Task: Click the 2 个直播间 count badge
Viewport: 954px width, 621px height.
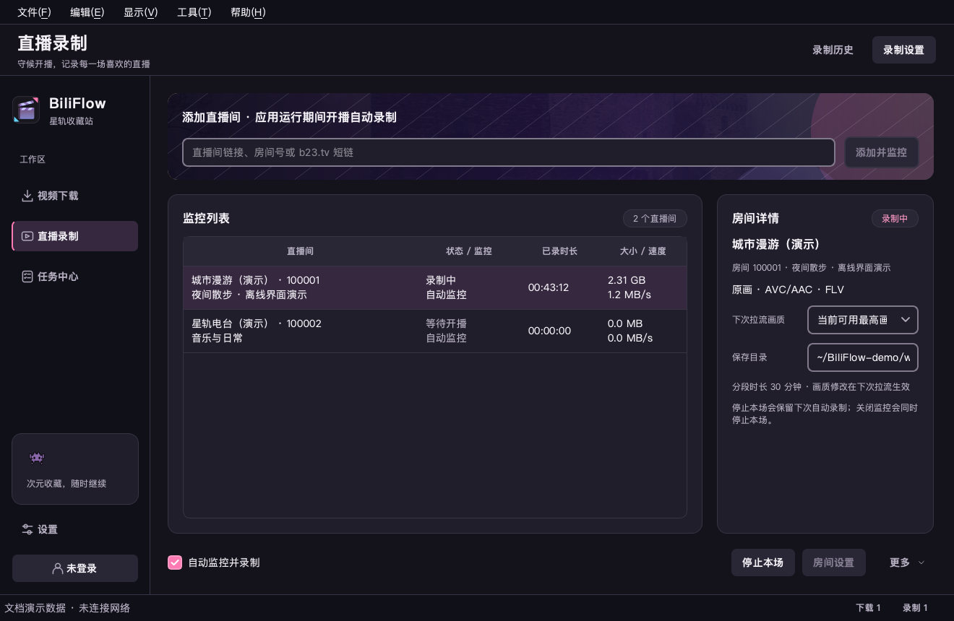Action: (x=655, y=219)
